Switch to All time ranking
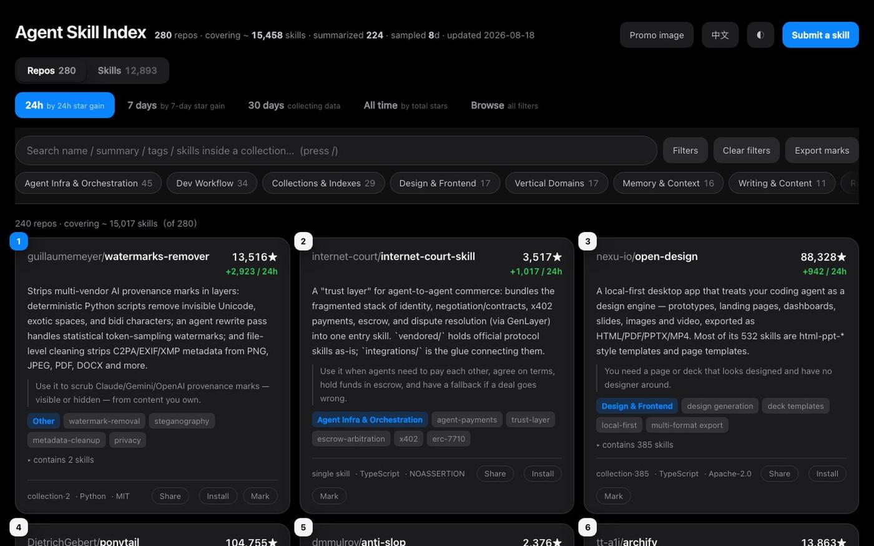 pos(406,105)
